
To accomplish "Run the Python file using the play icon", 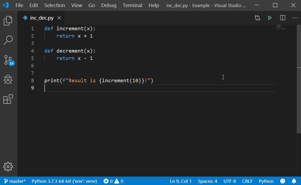I will [x=270, y=18].
